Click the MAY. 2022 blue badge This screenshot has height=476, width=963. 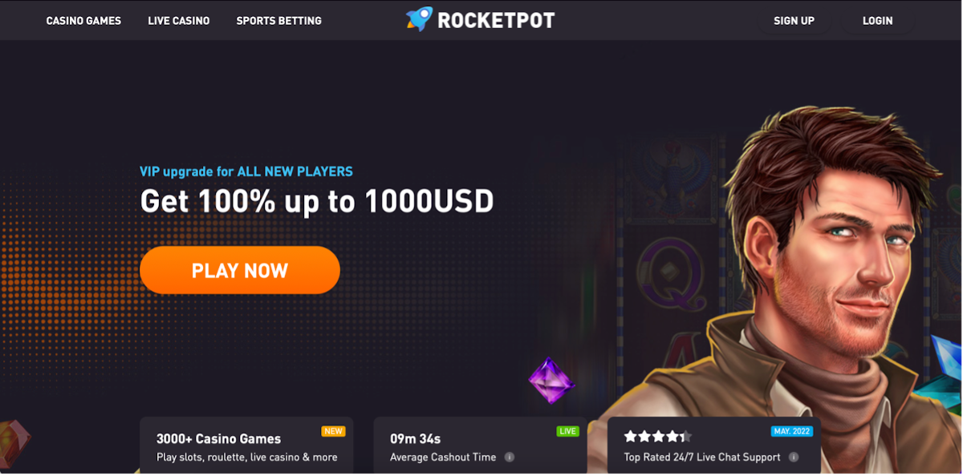tap(792, 431)
